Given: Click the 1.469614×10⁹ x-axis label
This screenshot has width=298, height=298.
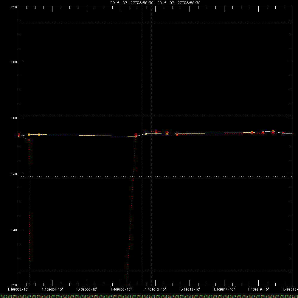Looking at the screenshot, I should tap(224, 289).
